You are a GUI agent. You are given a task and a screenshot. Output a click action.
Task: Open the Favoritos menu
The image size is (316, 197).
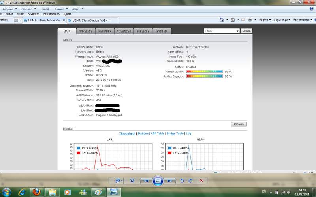(34, 14)
